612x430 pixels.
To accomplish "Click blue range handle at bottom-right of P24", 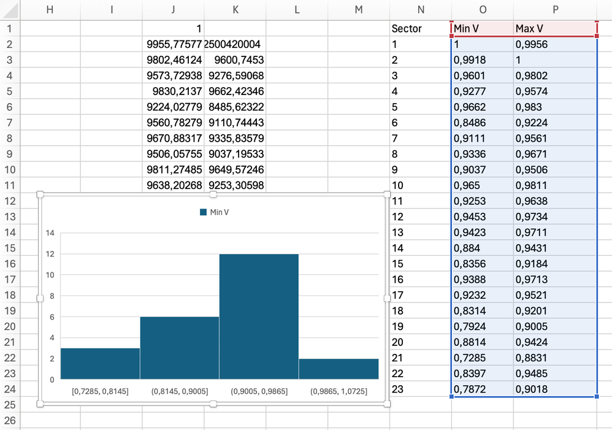I will click(597, 396).
